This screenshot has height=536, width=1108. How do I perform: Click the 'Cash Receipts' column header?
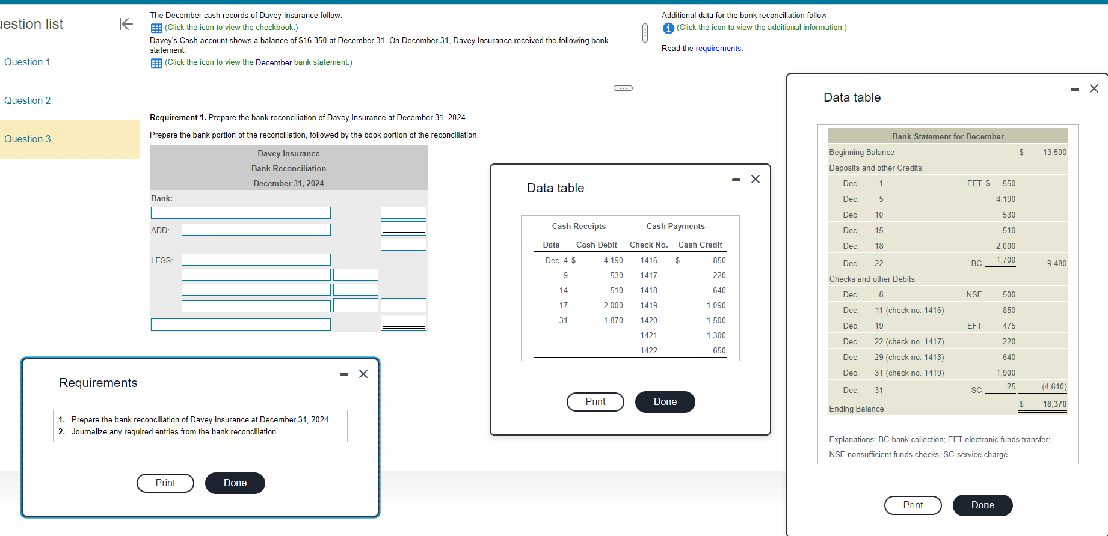579,227
